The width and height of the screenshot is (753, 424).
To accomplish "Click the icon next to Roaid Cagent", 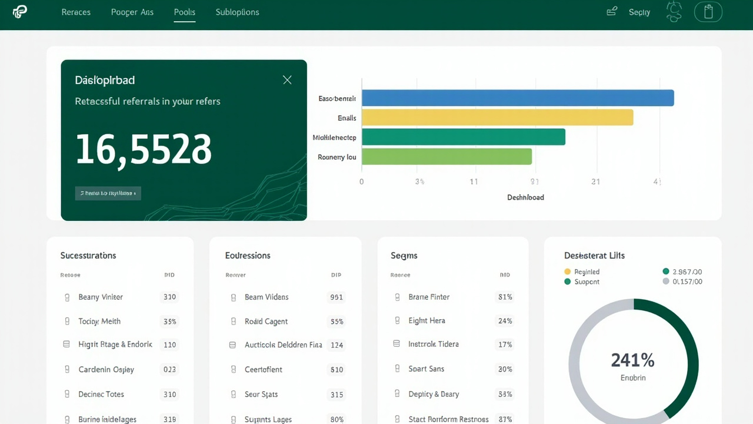I will 234,322.
